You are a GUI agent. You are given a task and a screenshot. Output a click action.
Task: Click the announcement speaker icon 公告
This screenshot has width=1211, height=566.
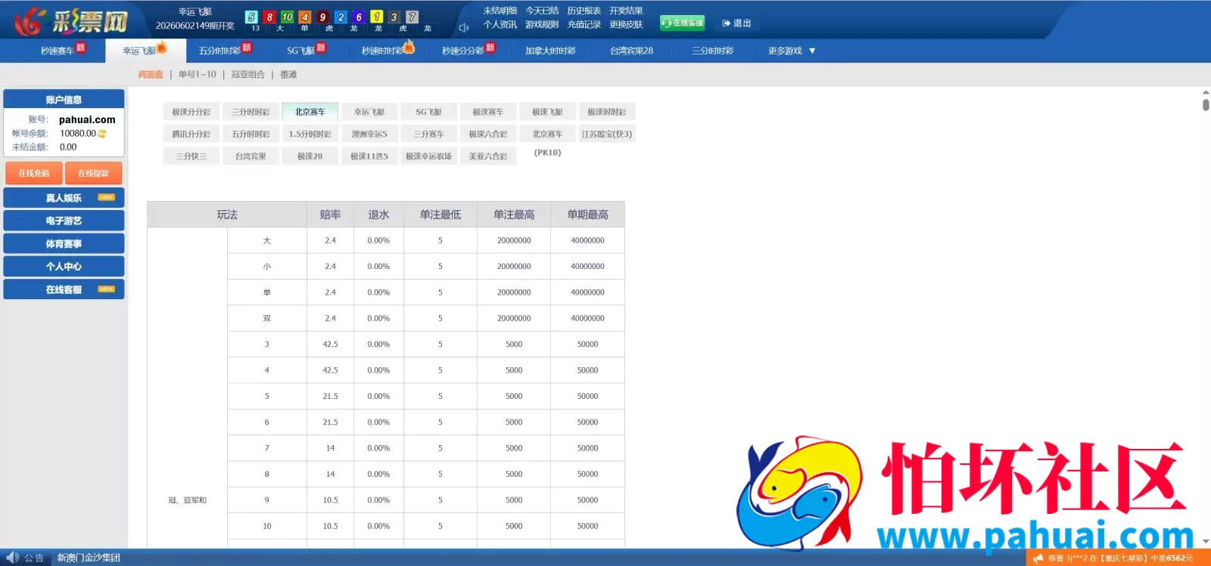point(12,558)
